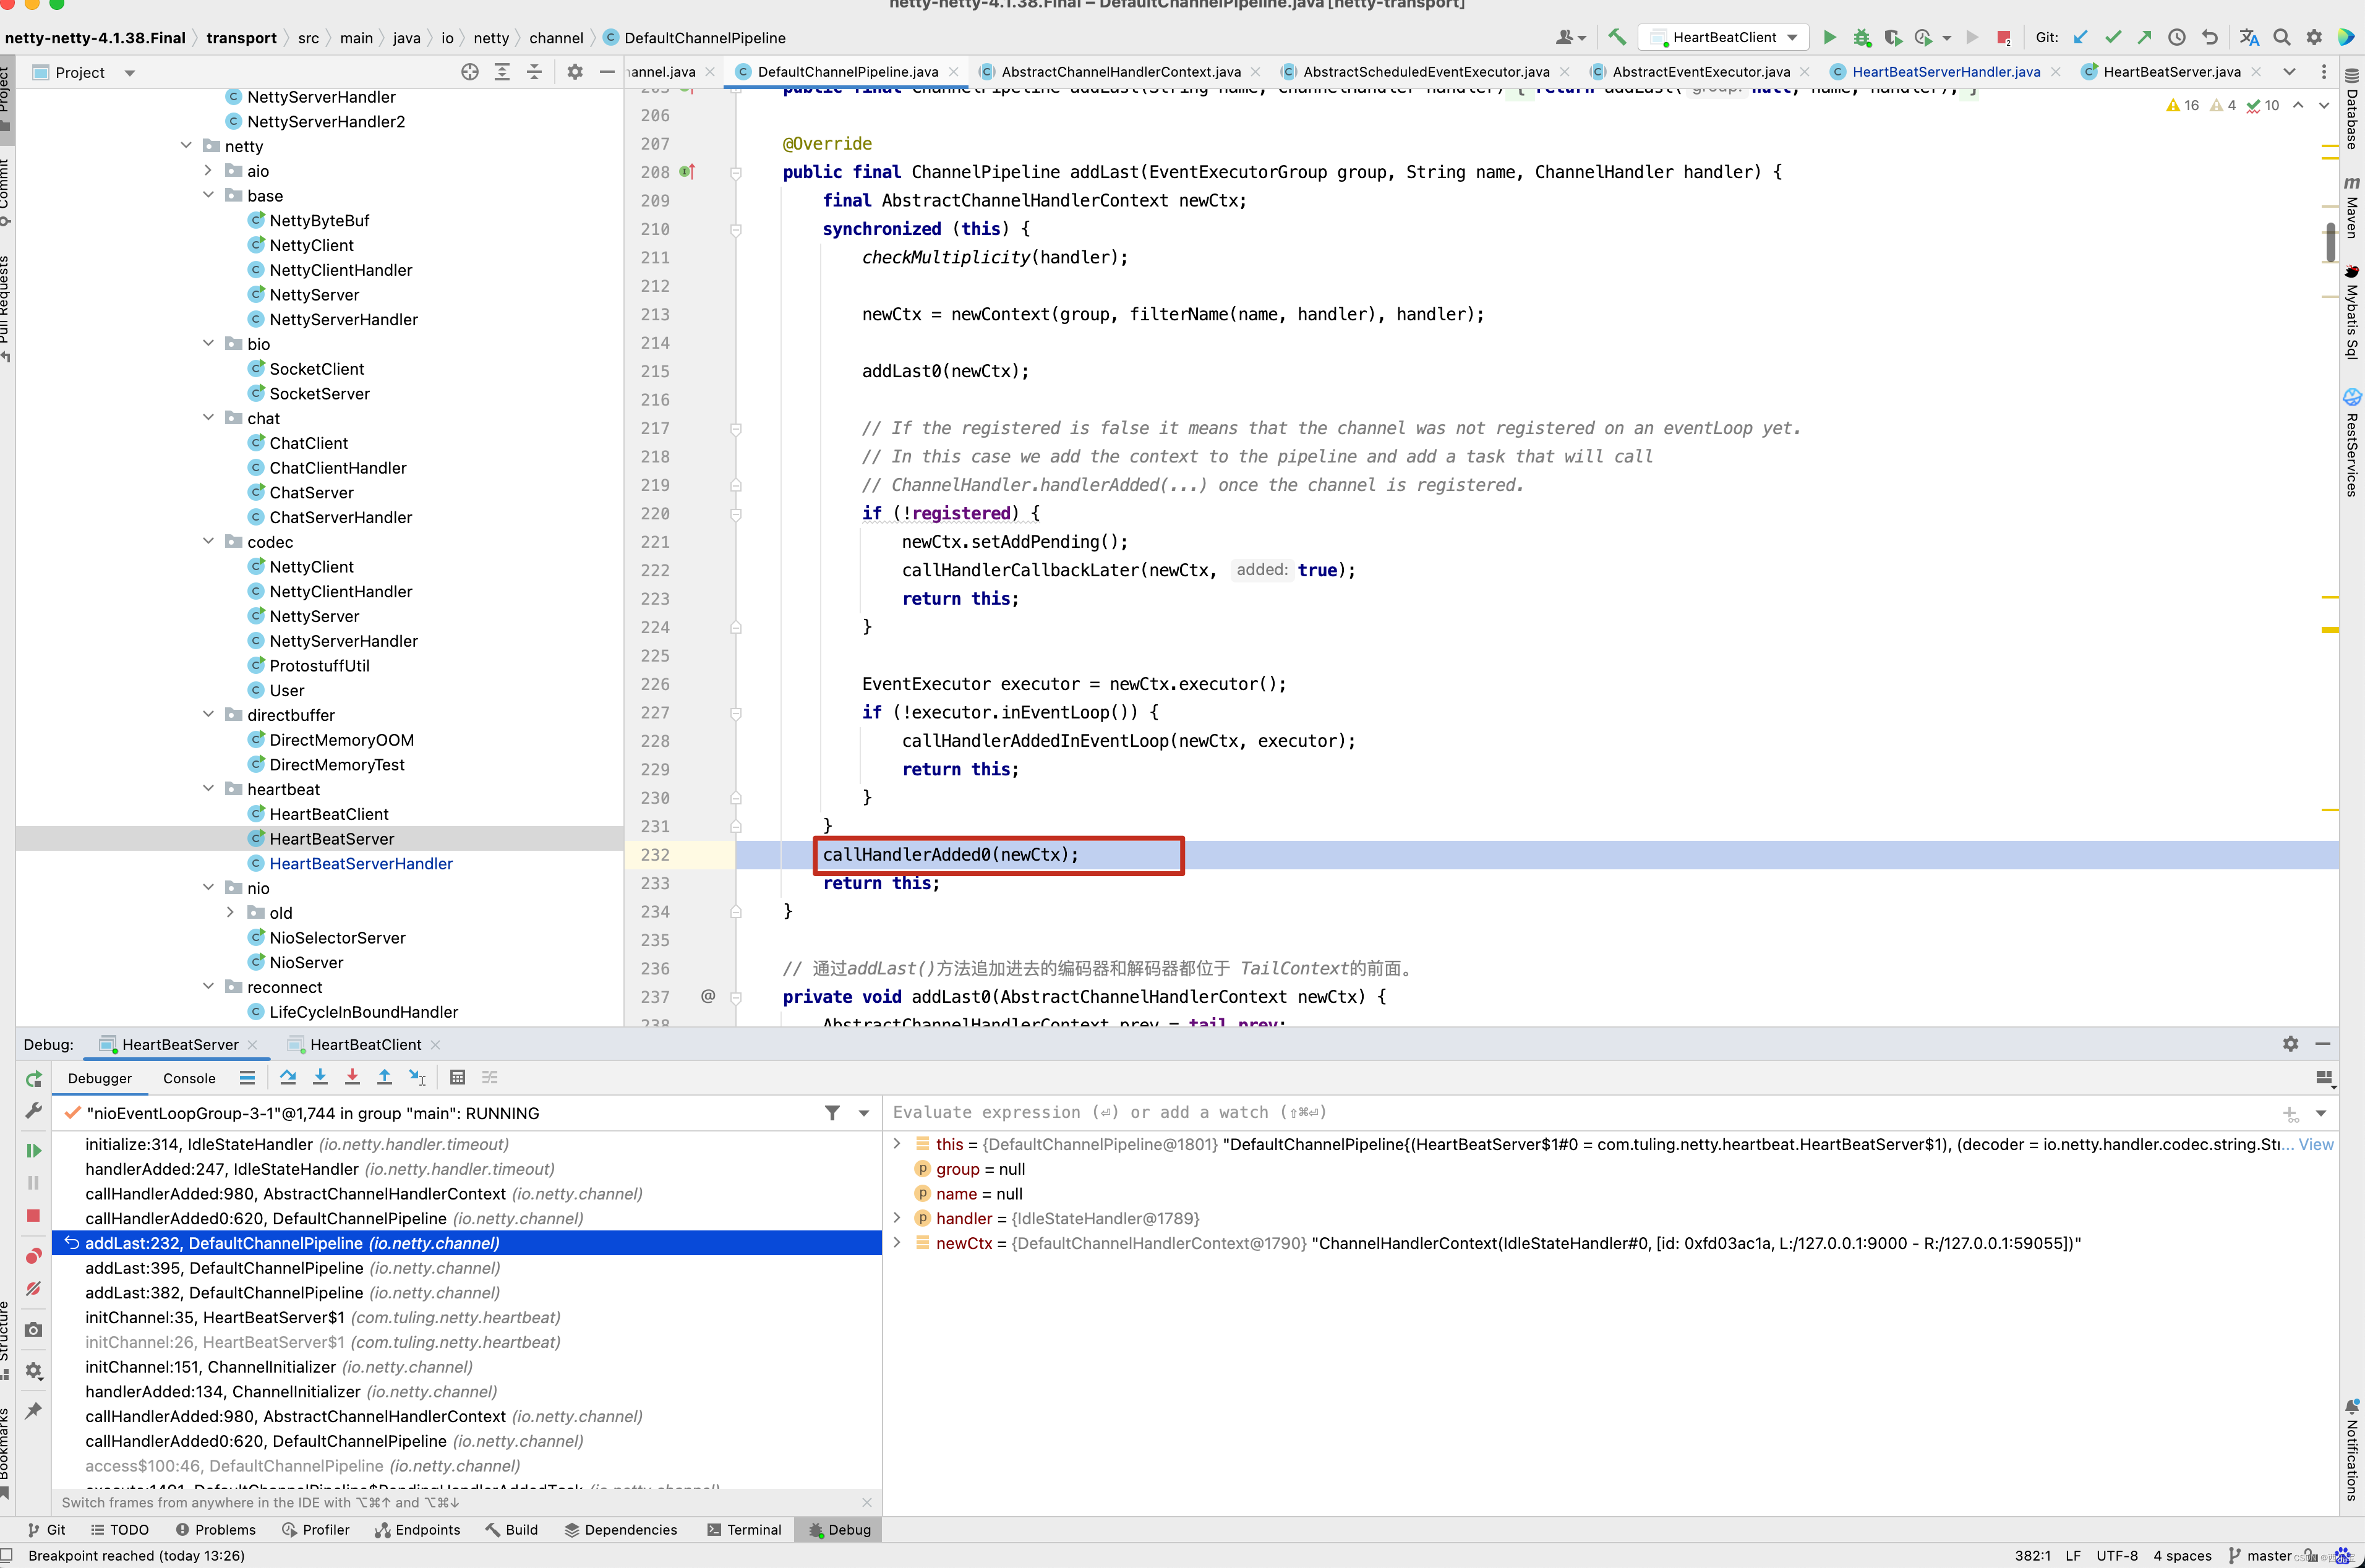
Task: Open the HeartBeatServerHandler.java editor tab
Action: (x=1945, y=71)
